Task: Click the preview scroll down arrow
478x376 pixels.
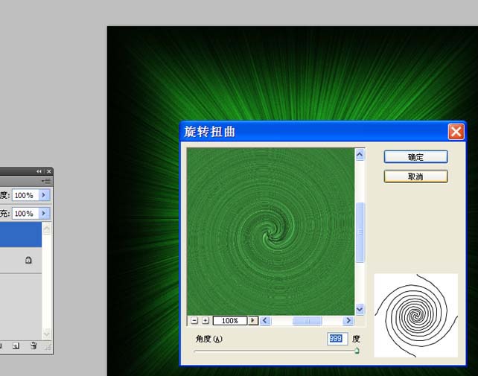Action: click(360, 309)
